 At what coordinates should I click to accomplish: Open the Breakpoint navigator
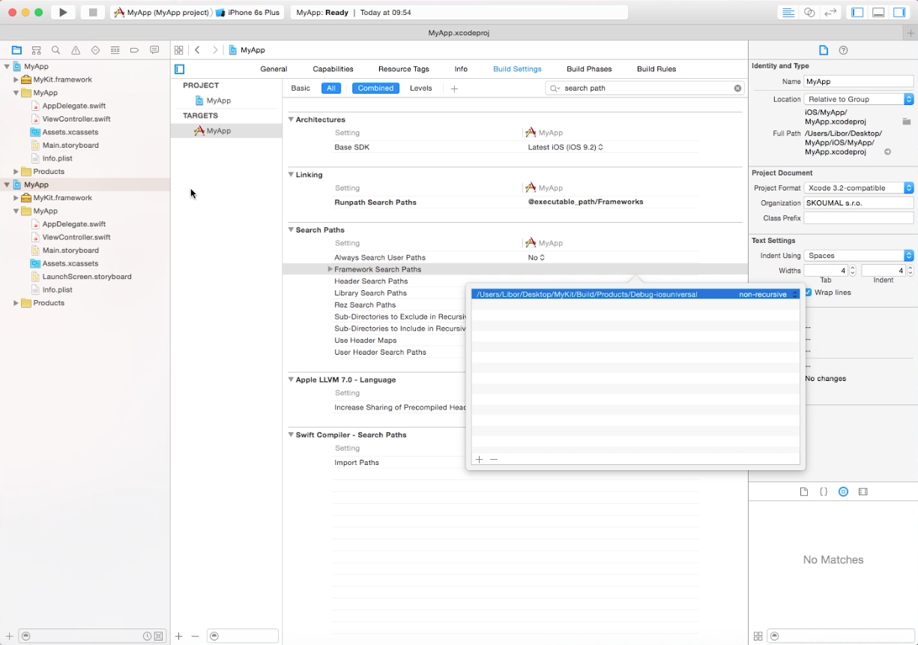tap(135, 50)
